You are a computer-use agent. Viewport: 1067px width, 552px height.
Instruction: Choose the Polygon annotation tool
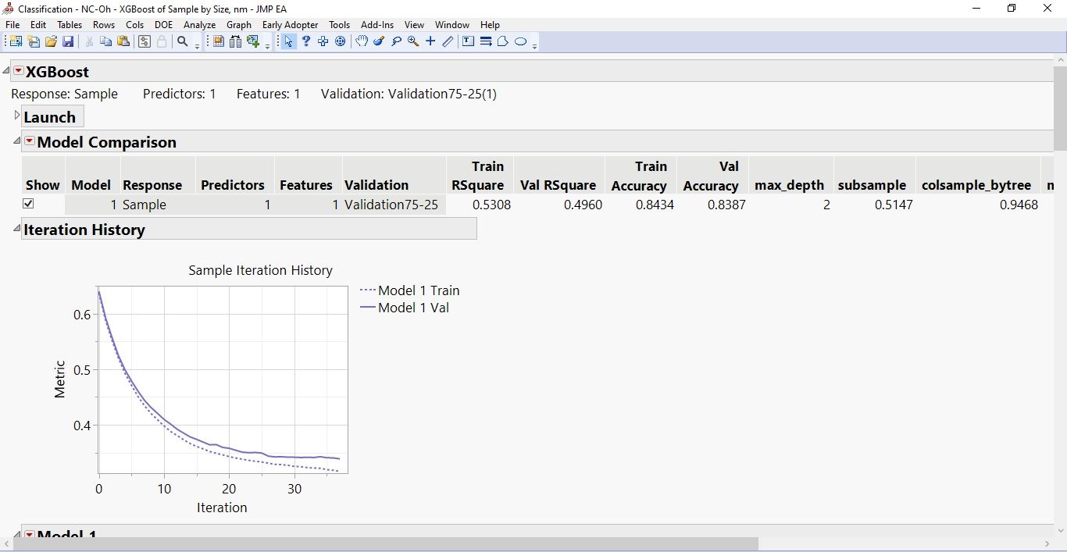(x=503, y=41)
